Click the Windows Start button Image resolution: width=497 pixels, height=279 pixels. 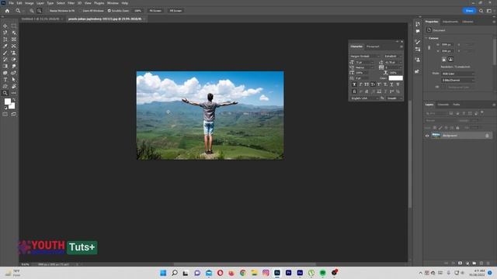click(163, 273)
